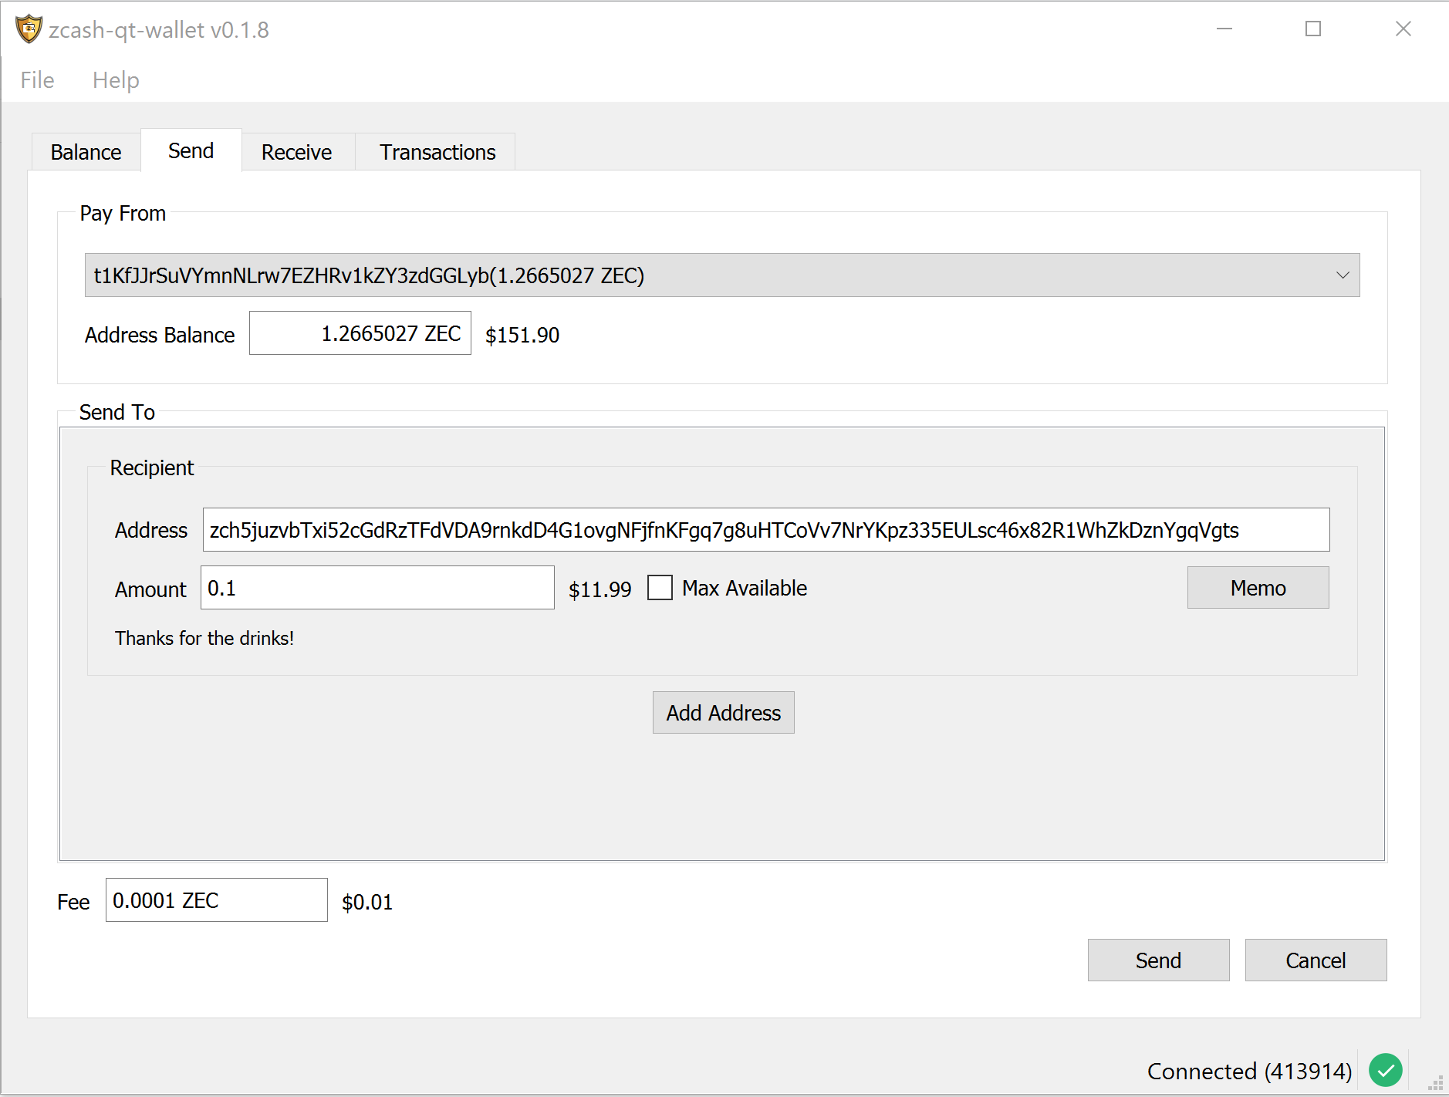This screenshot has height=1097, width=1449.
Task: Focus the recipient Address field
Action: tap(765, 530)
